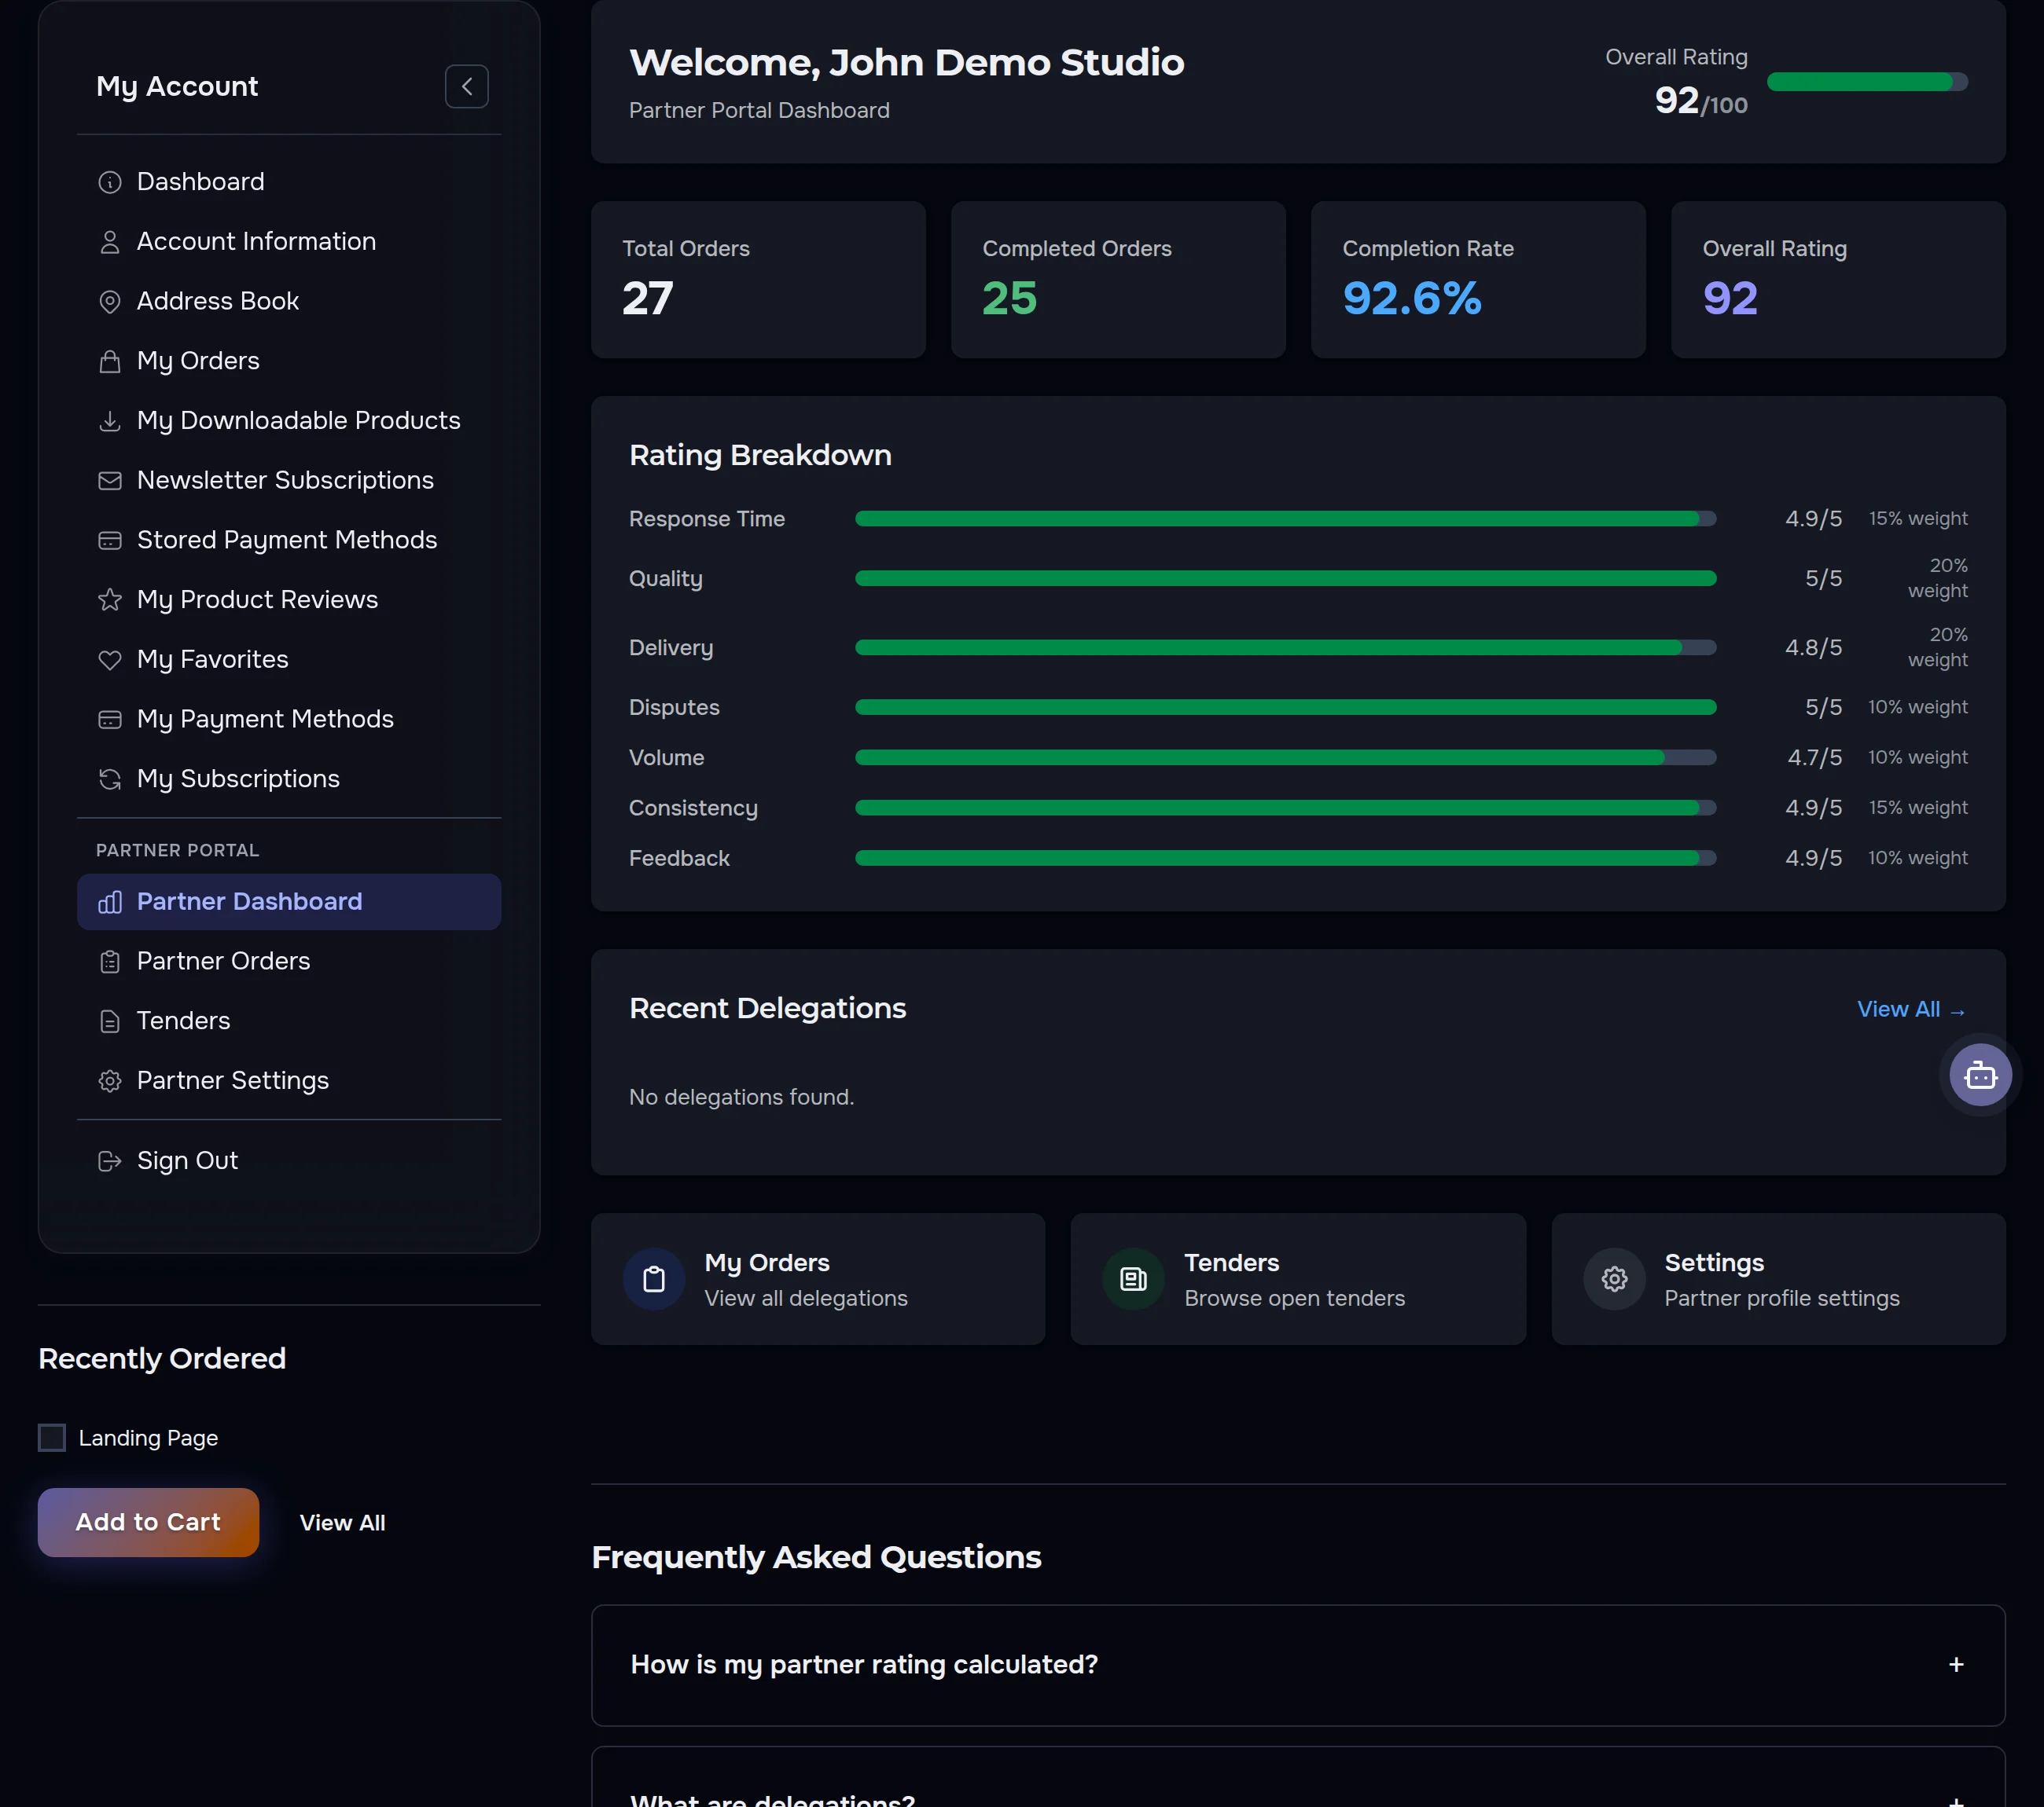Viewport: 2044px width, 1807px height.
Task: Click the Delivery rating progress bar
Action: pos(1285,647)
